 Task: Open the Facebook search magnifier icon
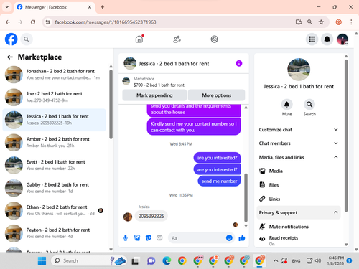point(27,39)
